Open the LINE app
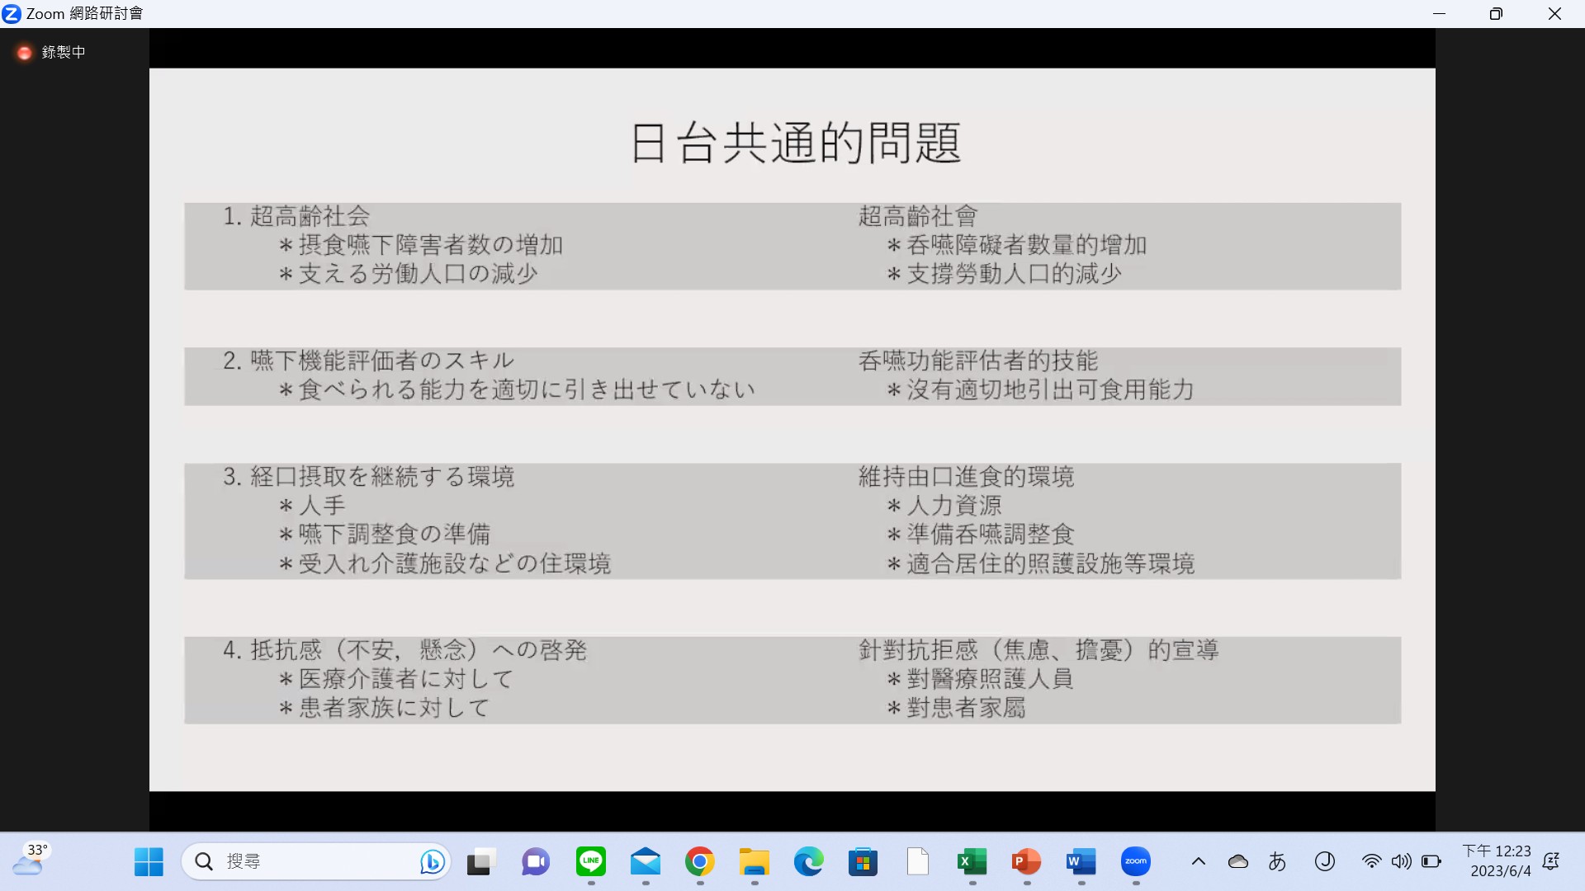This screenshot has height=891, width=1585. click(x=590, y=862)
